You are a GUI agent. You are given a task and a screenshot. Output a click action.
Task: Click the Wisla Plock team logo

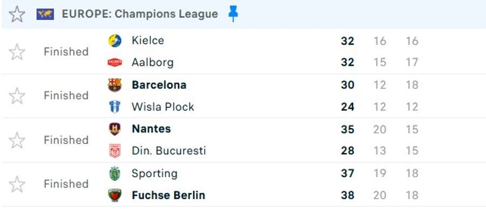click(114, 107)
